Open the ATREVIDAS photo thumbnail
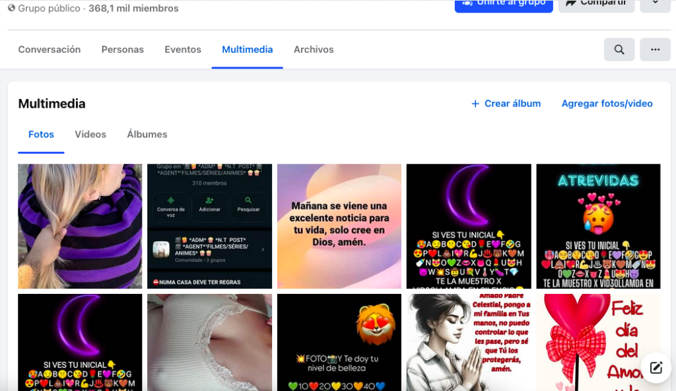 [x=598, y=226]
